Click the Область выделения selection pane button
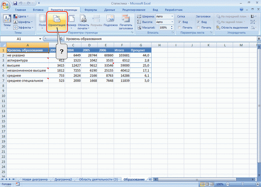 232,28
